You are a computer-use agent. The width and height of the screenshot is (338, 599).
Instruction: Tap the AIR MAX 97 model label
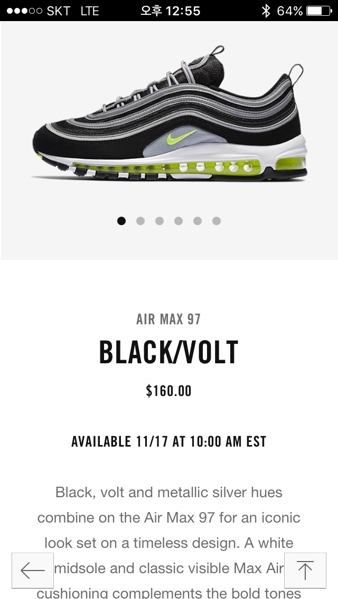pos(168,319)
